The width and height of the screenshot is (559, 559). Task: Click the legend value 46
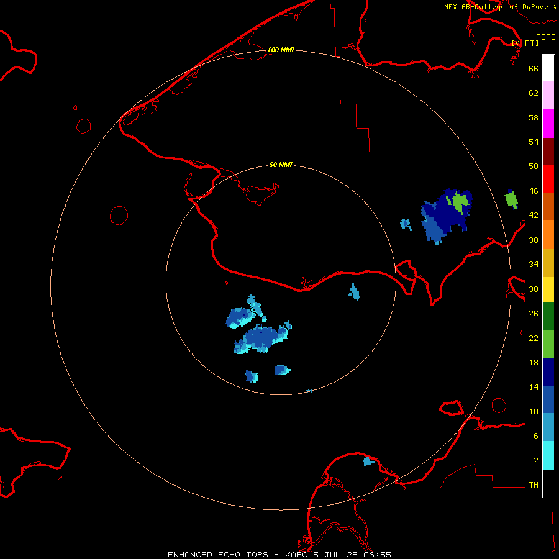click(x=534, y=191)
